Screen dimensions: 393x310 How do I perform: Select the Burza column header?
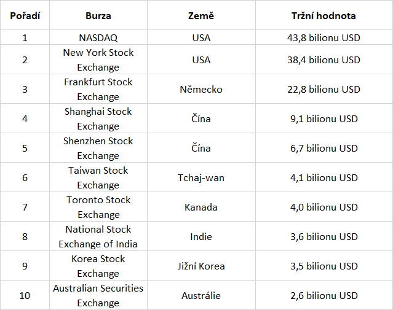coord(98,15)
